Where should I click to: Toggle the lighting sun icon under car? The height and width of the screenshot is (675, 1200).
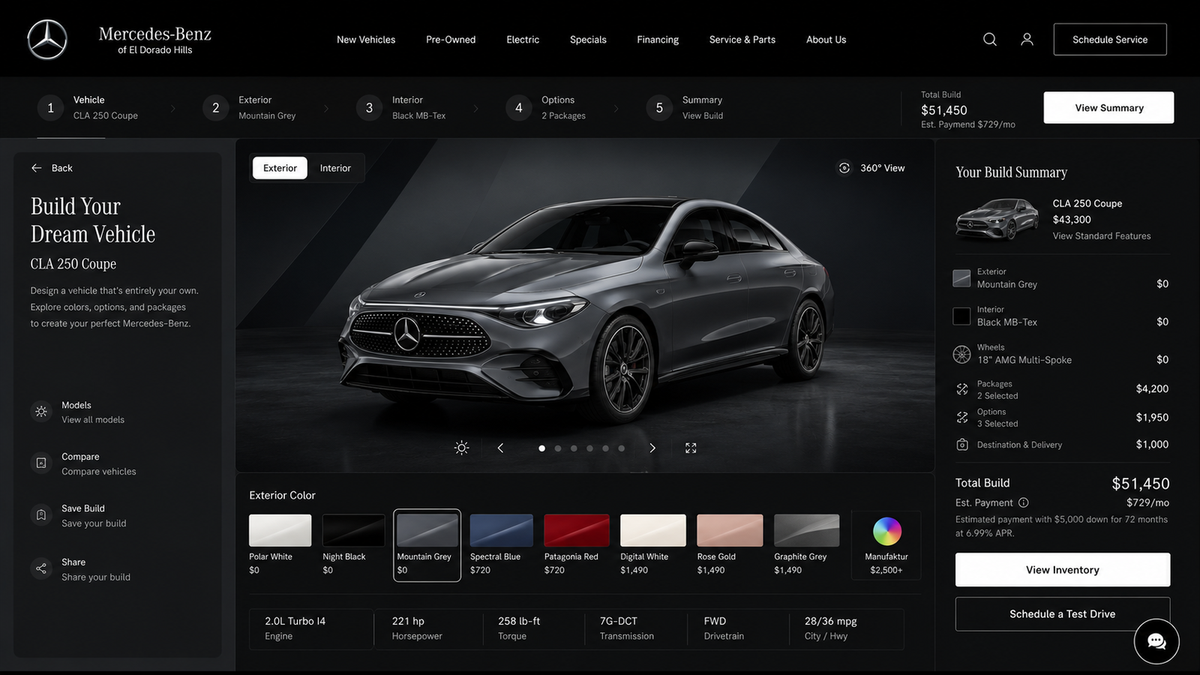[x=461, y=448]
